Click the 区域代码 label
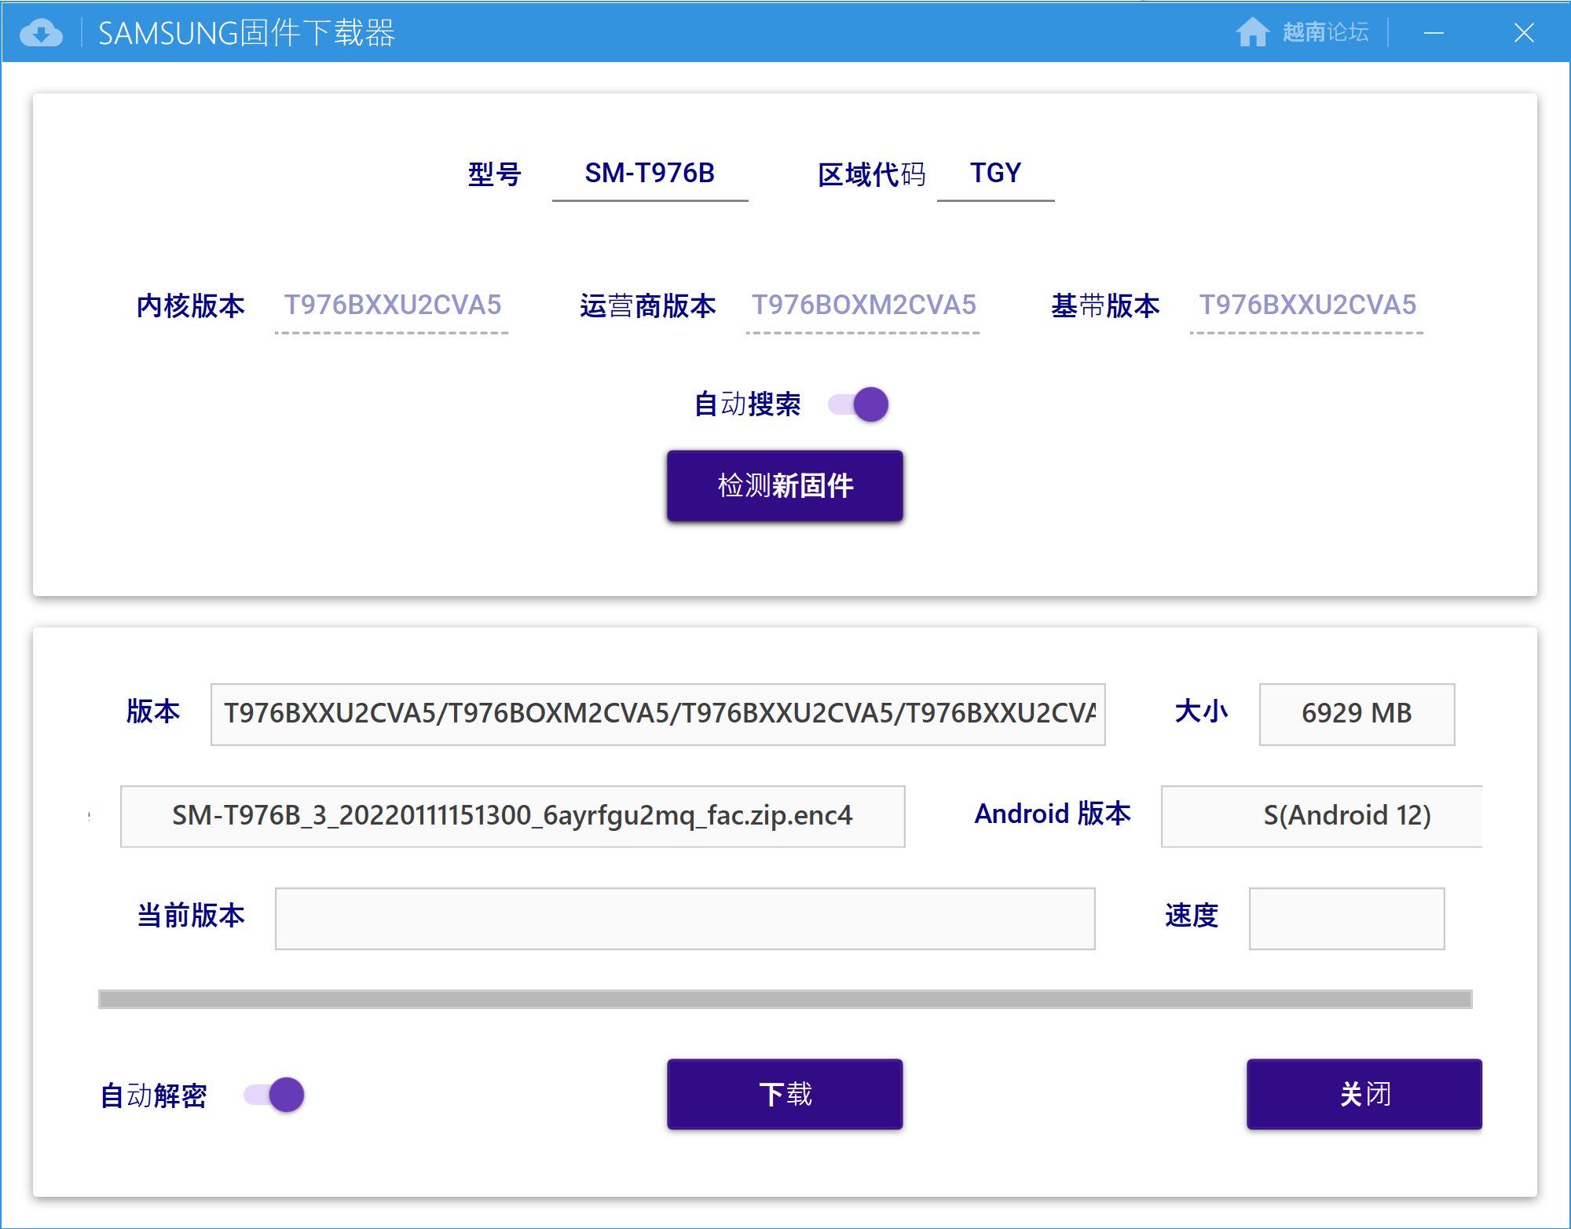 point(871,174)
